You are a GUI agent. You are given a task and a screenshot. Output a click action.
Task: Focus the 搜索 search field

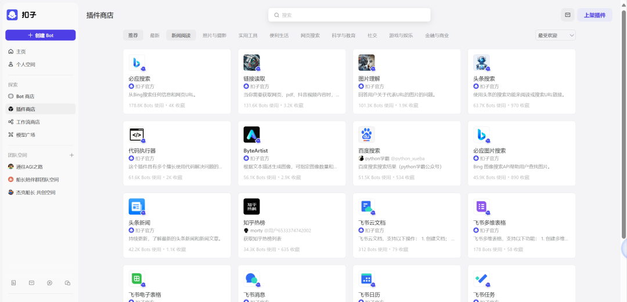pyautogui.click(x=349, y=15)
